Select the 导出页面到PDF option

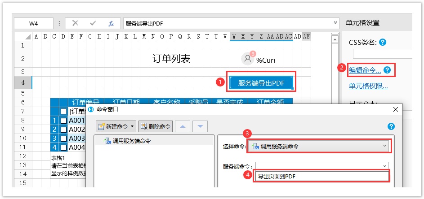pyautogui.click(x=322, y=176)
